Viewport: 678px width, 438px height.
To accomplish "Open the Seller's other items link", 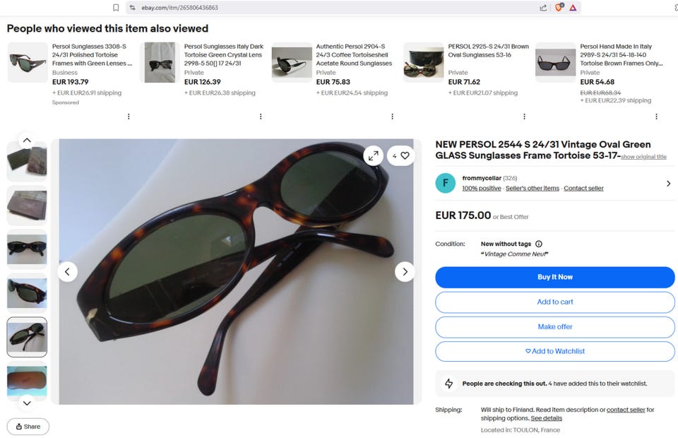I will click(x=532, y=189).
